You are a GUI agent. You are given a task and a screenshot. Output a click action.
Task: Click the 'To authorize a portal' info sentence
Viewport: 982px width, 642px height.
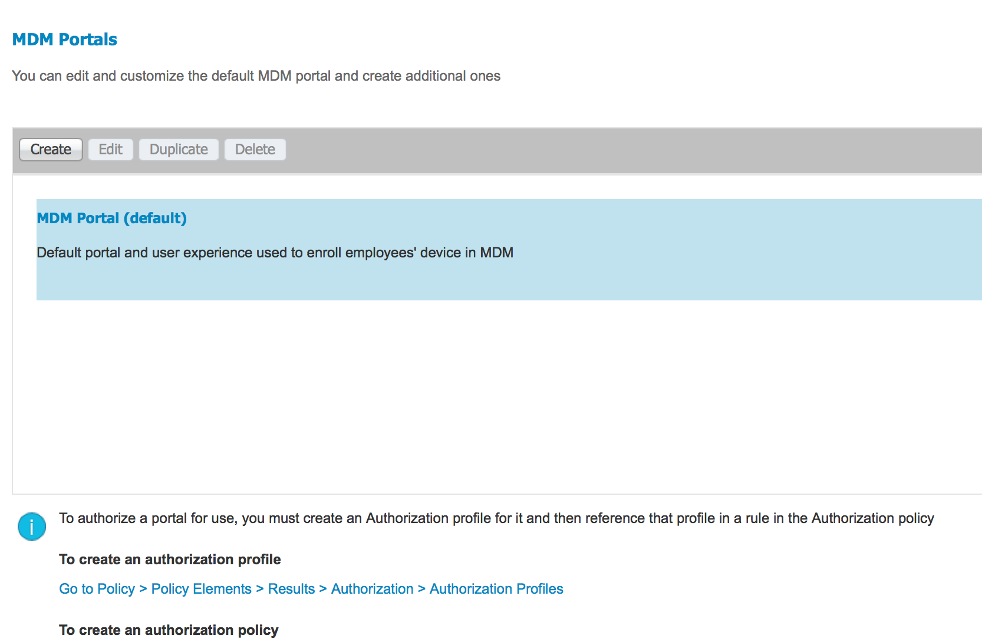496,518
